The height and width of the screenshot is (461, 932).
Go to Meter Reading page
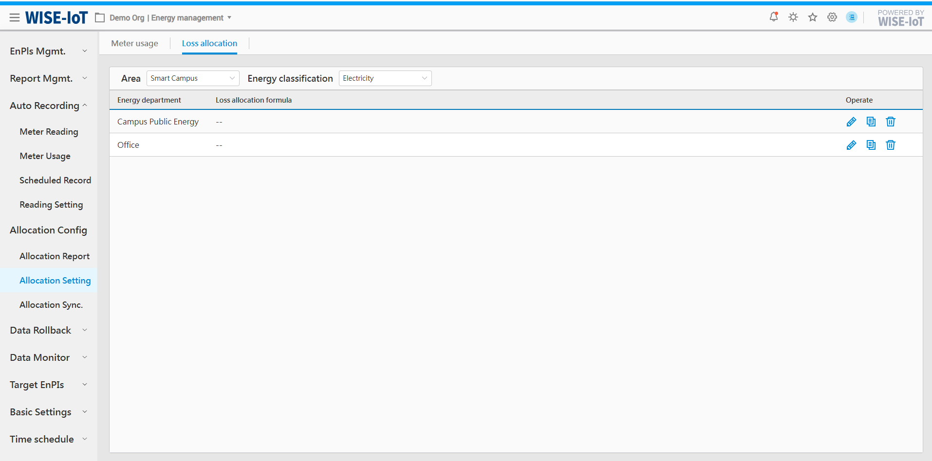tap(49, 132)
